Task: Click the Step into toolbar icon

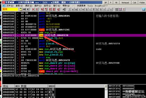Action: 42,9
